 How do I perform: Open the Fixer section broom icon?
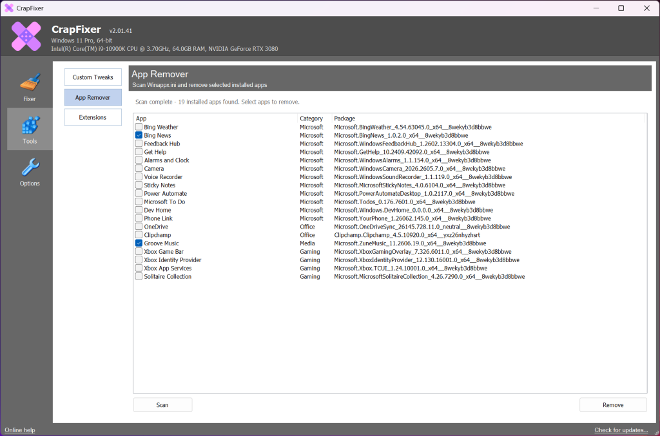[x=30, y=83]
